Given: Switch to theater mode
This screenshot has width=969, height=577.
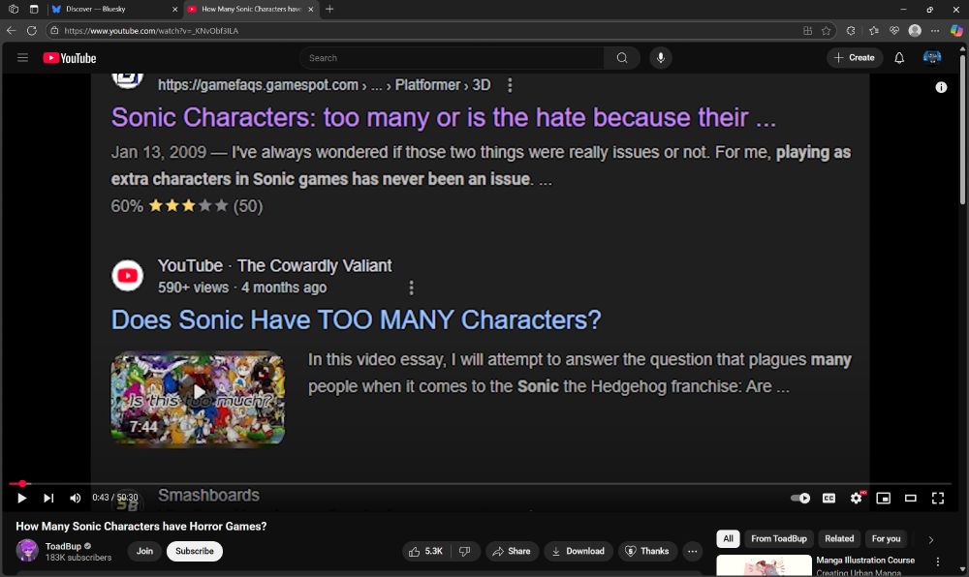Looking at the screenshot, I should coord(910,498).
